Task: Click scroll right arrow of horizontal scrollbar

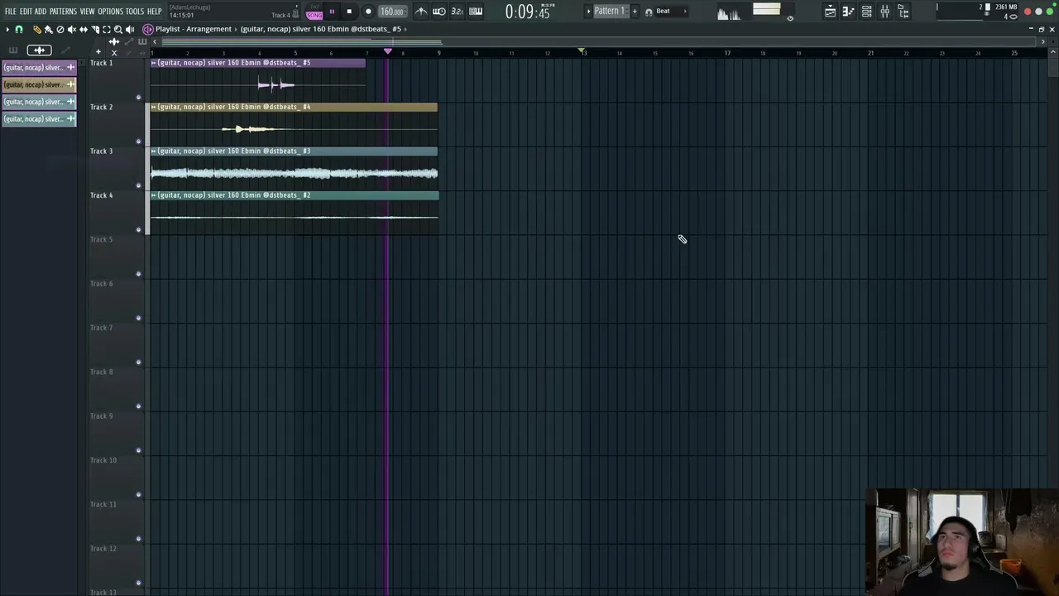Action: click(1042, 41)
